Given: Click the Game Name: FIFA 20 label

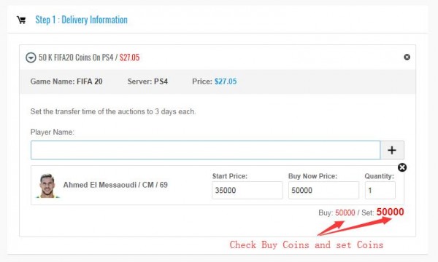Looking at the screenshot, I should click(x=66, y=82).
